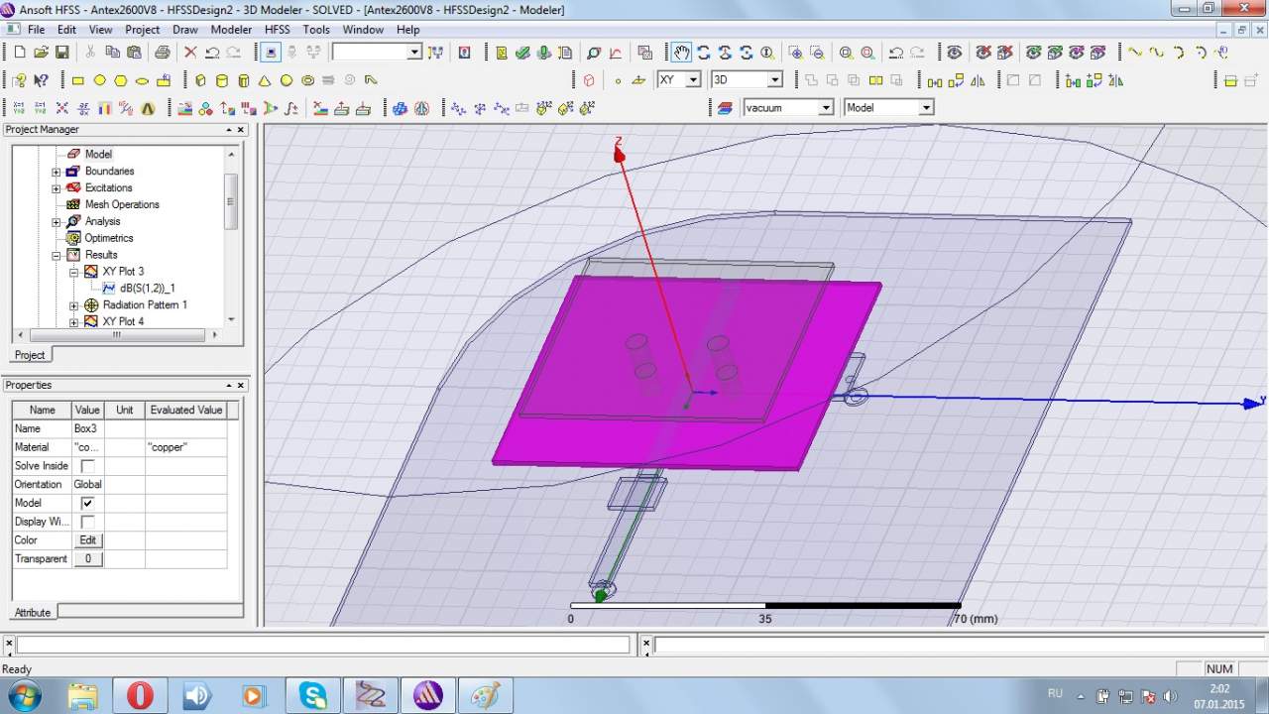Open the Modeler menu

coord(231,30)
